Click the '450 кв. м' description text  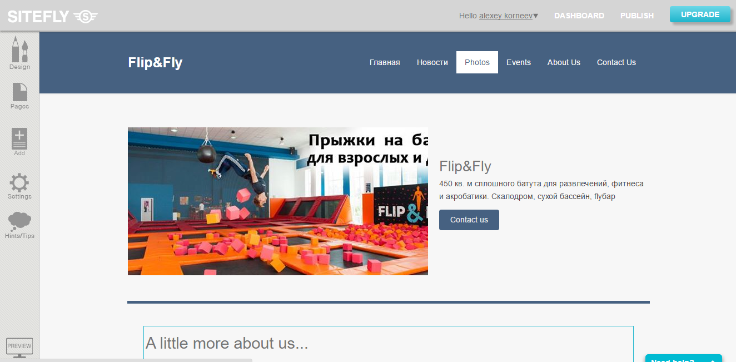pos(541,190)
